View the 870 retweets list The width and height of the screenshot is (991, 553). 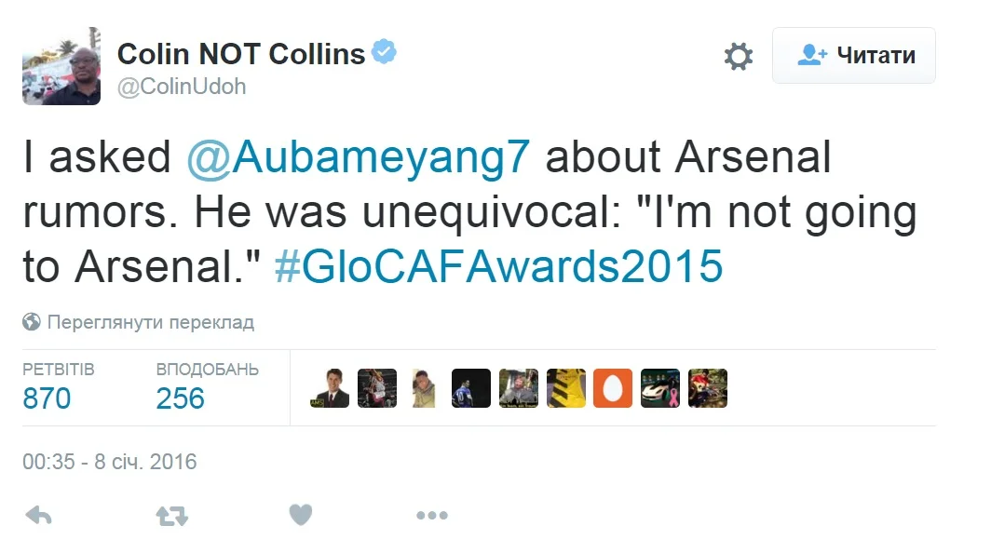click(47, 398)
